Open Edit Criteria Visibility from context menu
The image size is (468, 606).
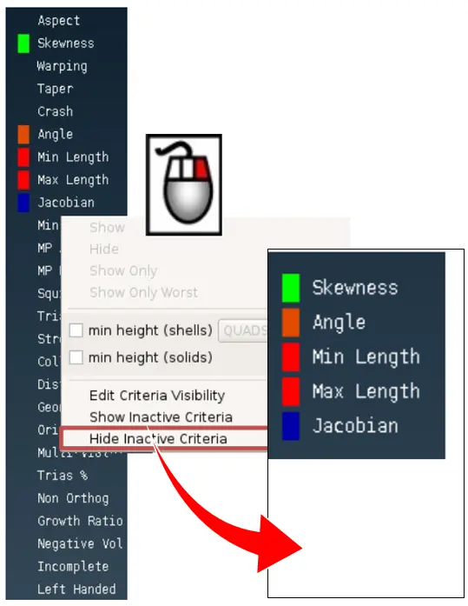click(x=157, y=396)
